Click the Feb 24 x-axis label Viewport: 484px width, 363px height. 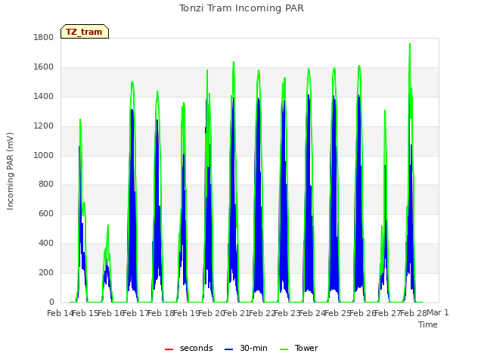tap(312, 313)
